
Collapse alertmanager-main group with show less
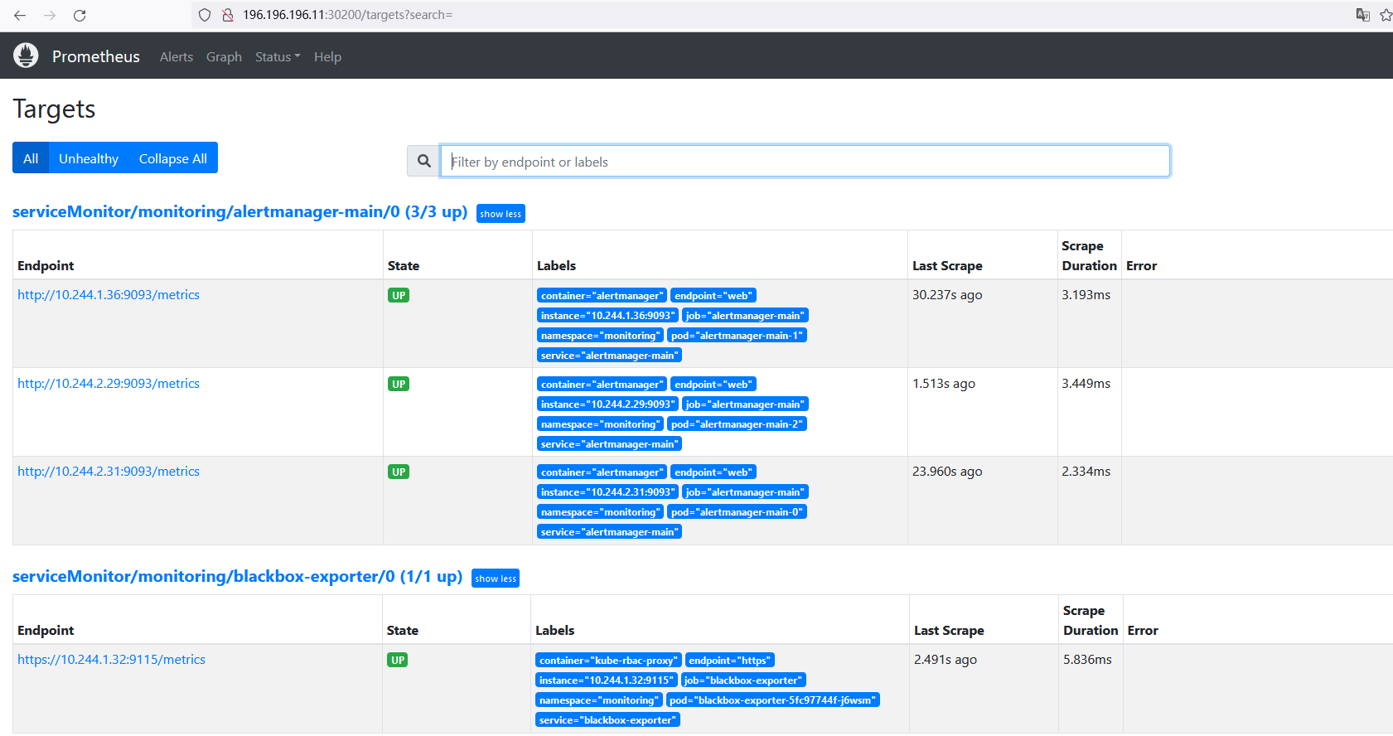(x=501, y=214)
